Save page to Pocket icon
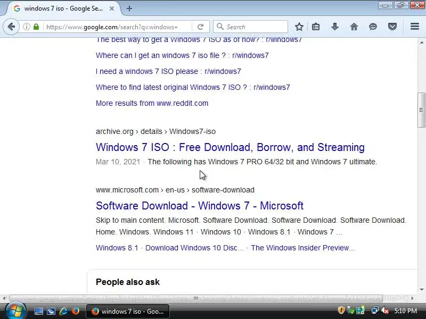 392,27
